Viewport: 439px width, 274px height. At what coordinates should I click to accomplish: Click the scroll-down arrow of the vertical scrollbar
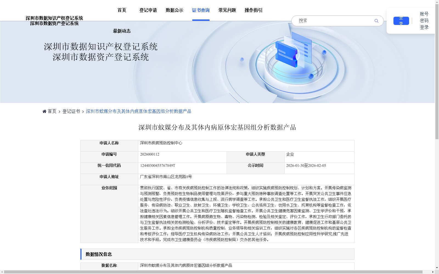tap(437, 268)
